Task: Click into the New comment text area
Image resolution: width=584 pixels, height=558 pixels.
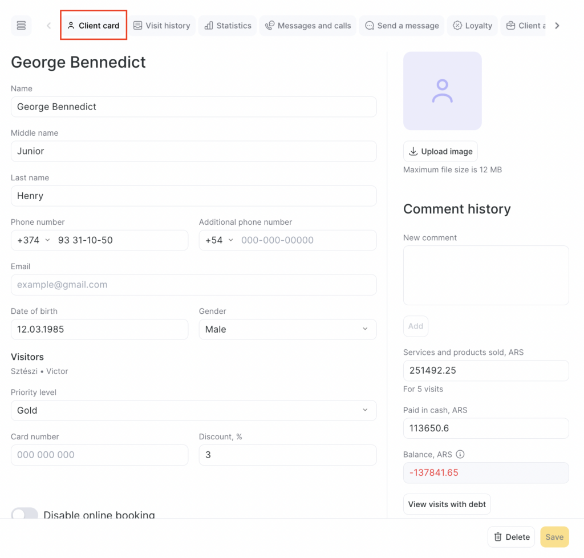Action: [x=485, y=275]
